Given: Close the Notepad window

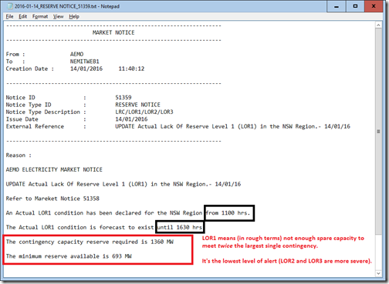Looking at the screenshot, I should click(374, 6).
